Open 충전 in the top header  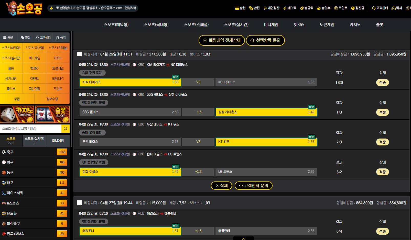pos(240,8)
